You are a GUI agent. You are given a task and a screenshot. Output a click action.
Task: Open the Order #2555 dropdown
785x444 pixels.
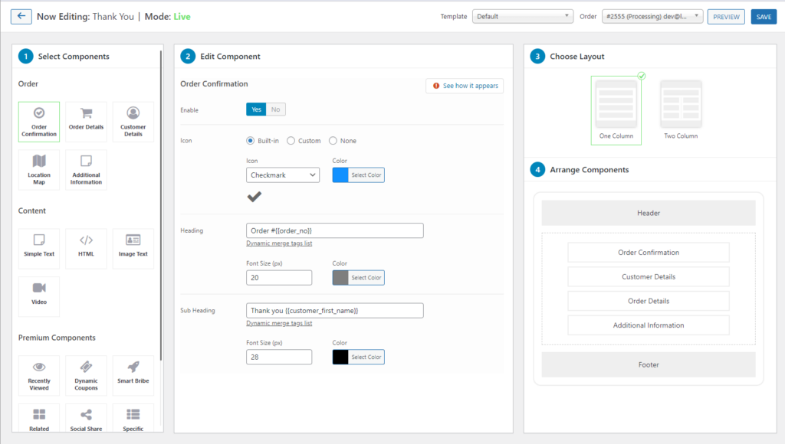(x=652, y=17)
